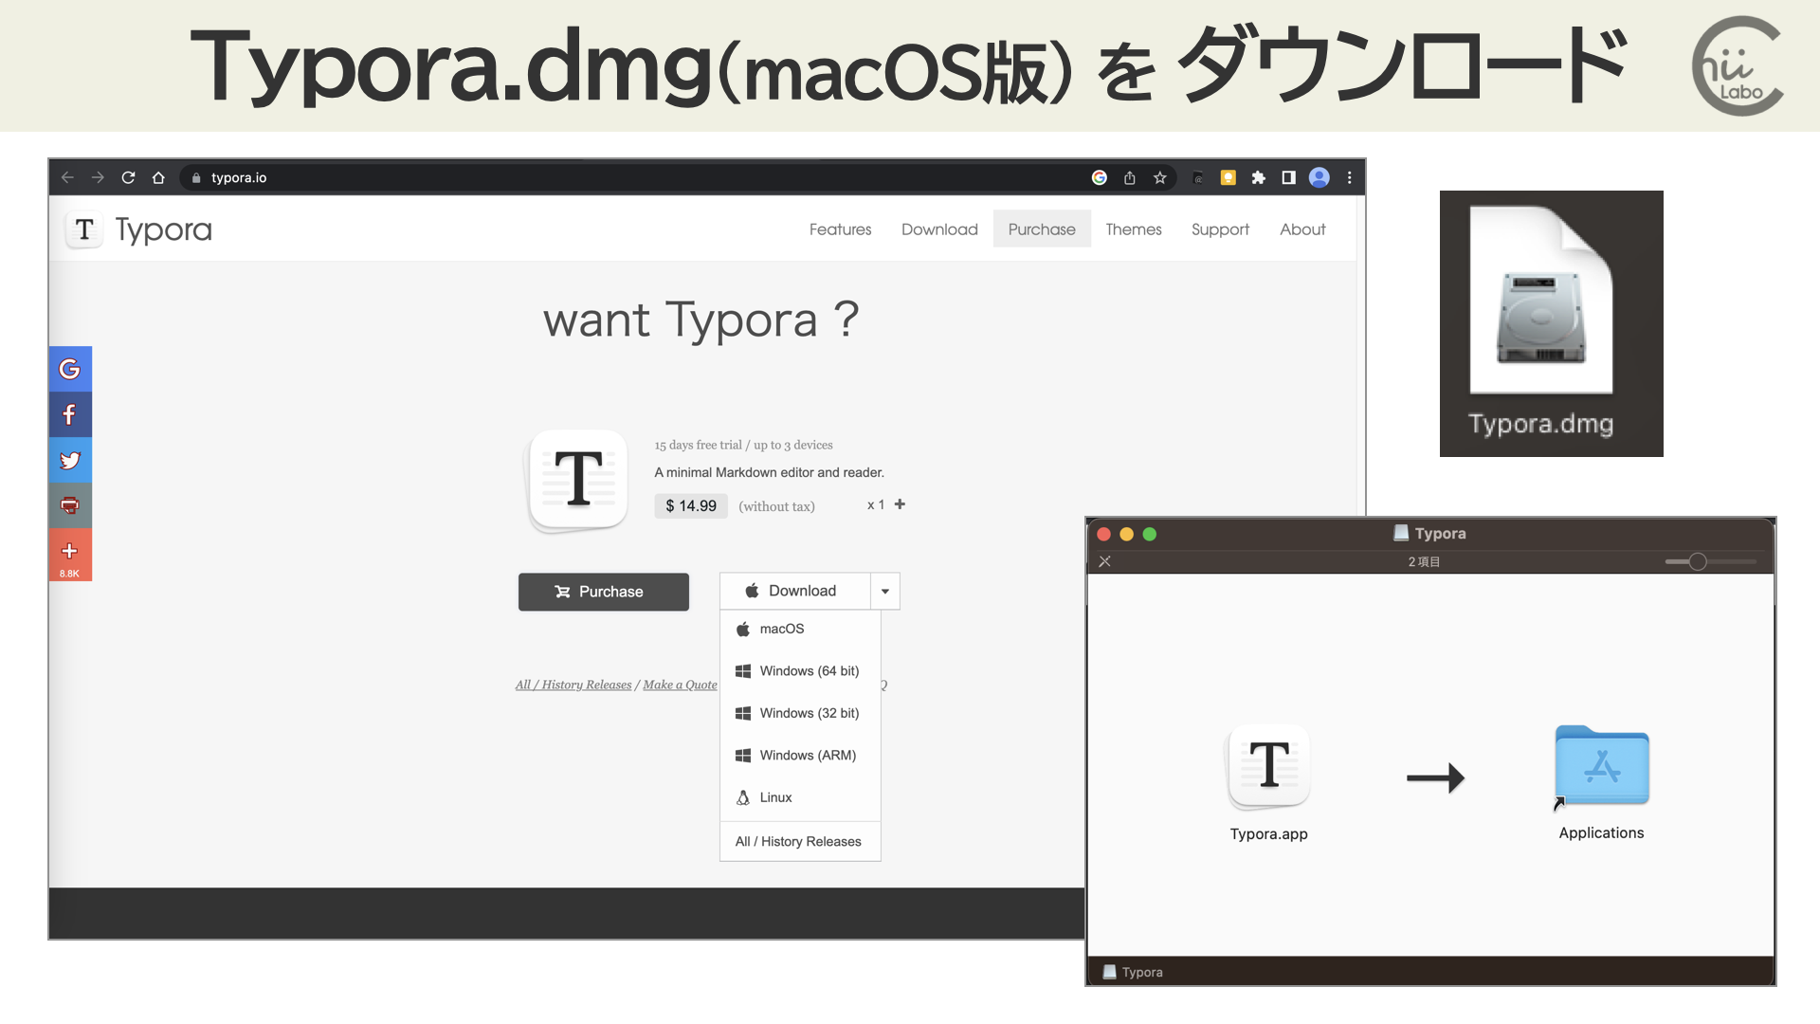Adjust the Finder icon size slider

coord(1698,561)
